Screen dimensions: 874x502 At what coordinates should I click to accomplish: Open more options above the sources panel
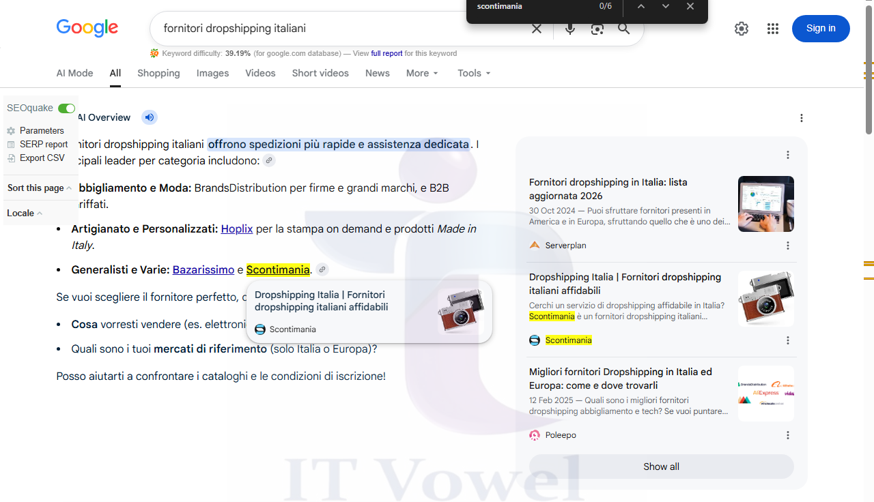(788, 155)
